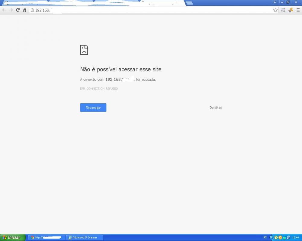Open the Iniciar start button

point(12,238)
